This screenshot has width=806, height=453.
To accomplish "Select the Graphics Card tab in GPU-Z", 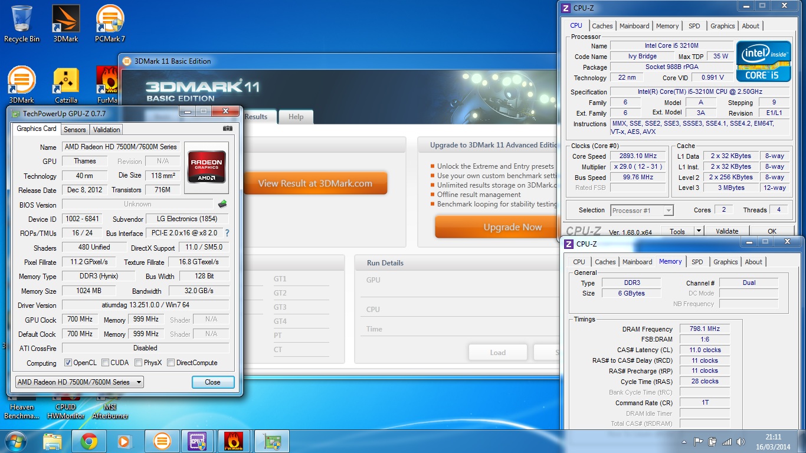I will (x=37, y=129).
